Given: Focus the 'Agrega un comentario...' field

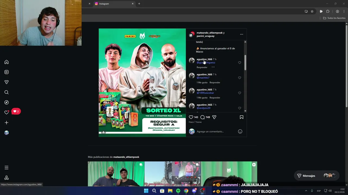Looking at the screenshot, I should point(216,131).
